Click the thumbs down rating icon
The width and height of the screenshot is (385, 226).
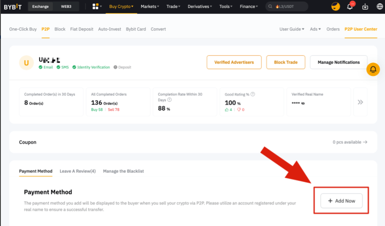point(239,110)
